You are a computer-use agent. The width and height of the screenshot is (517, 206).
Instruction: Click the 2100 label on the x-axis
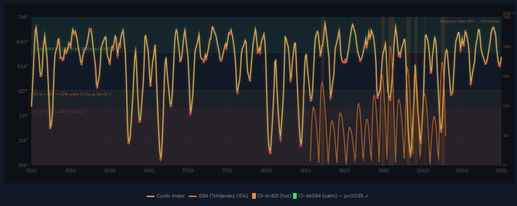coord(500,171)
